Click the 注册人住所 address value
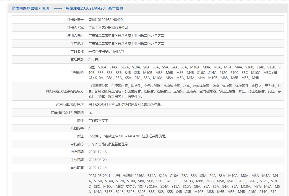This screenshot has height=196, width=289. [126, 36]
